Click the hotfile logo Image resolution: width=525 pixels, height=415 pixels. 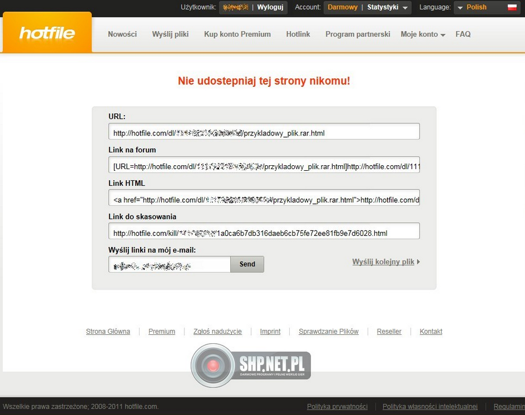coord(47,33)
